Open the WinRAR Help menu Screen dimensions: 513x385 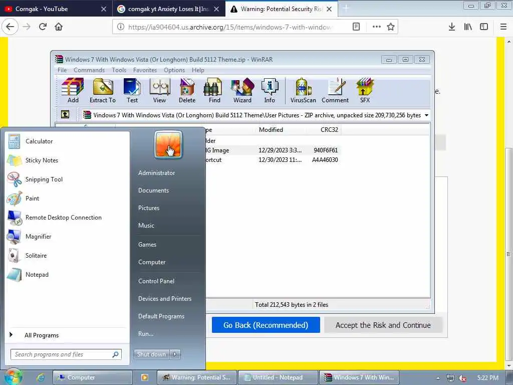point(198,70)
